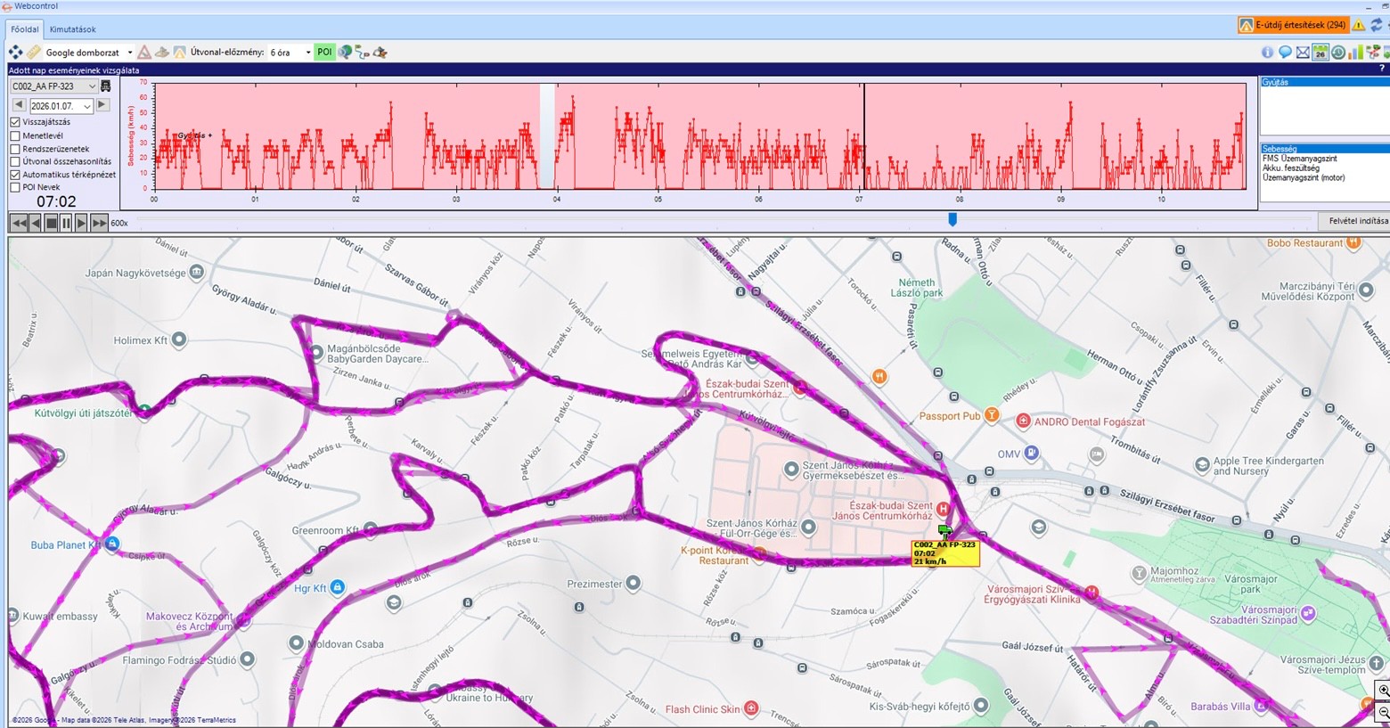Switch to the Kimutatások tab
This screenshot has height=728, width=1390.
72,29
